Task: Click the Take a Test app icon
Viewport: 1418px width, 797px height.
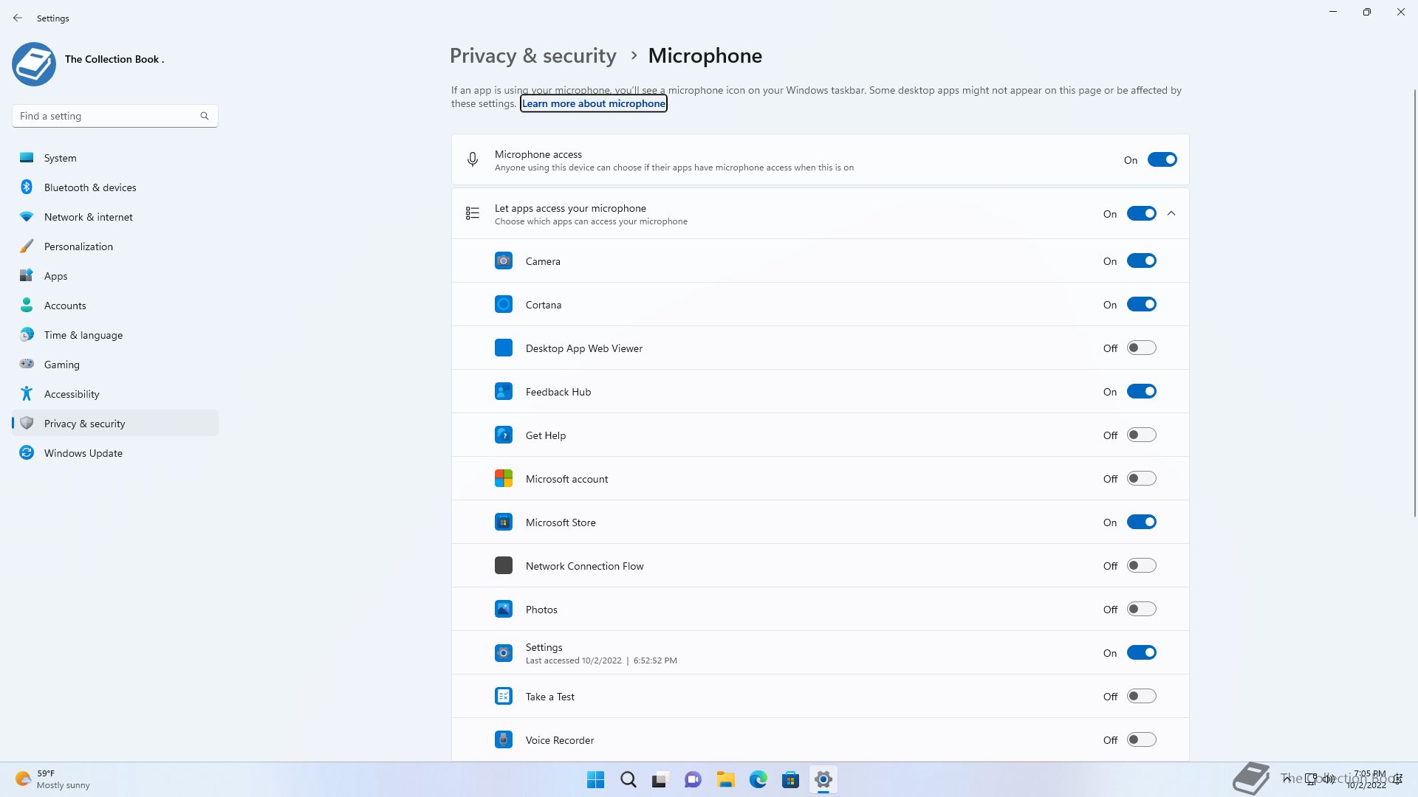Action: pos(504,696)
